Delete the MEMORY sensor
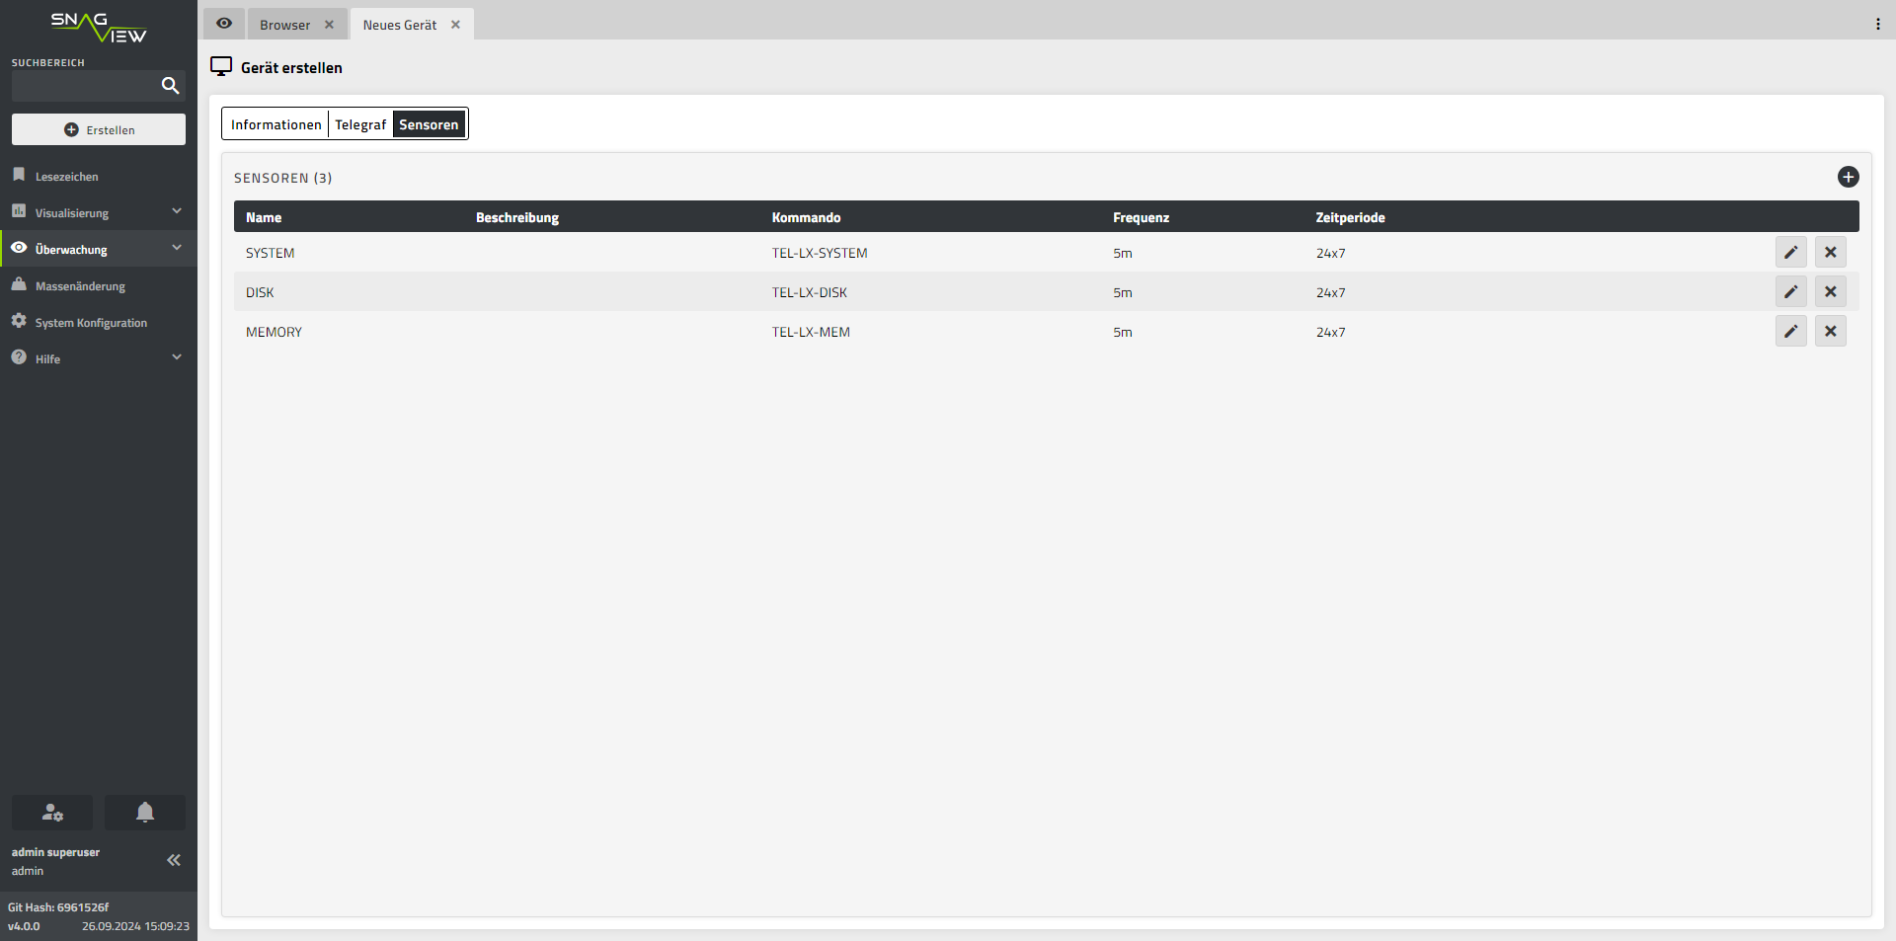 (1830, 331)
